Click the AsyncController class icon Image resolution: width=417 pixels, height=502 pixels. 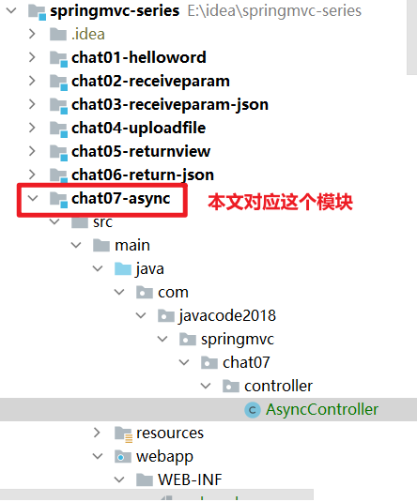pyautogui.click(x=253, y=409)
